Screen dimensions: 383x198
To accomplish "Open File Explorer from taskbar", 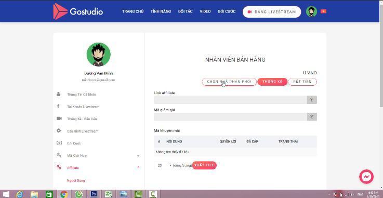I will tap(34, 194).
